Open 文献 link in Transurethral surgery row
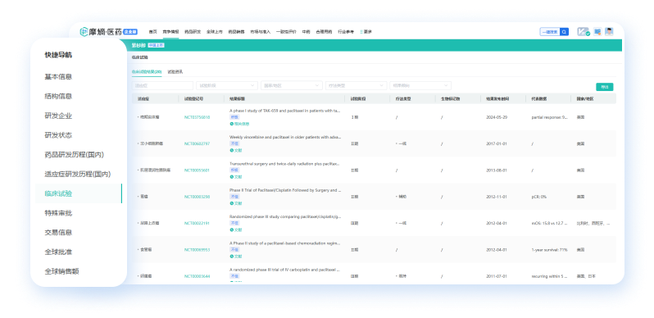The image size is (654, 318). tap(236, 177)
